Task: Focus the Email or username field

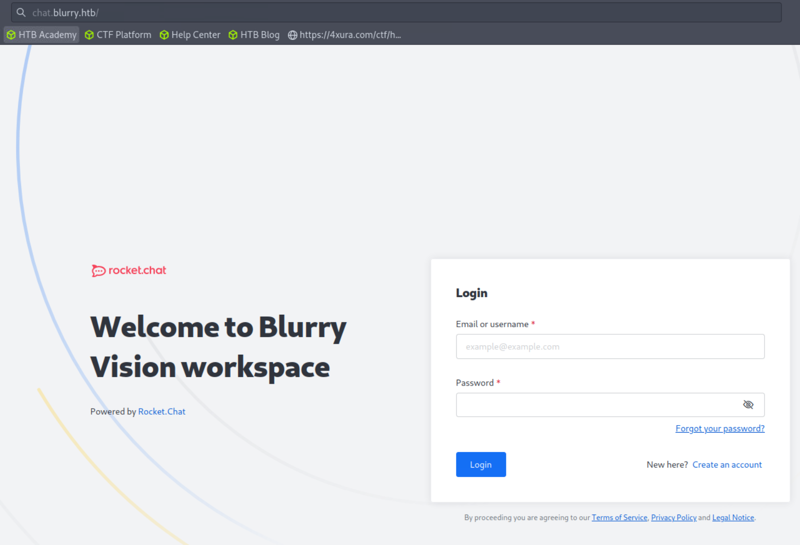Action: pyautogui.click(x=609, y=347)
